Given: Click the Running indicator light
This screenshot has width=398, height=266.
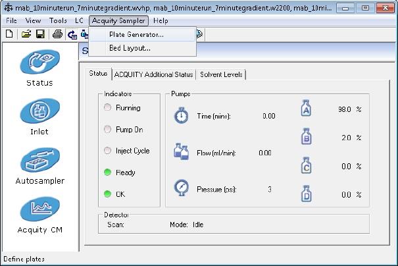Looking at the screenshot, I should (107, 107).
